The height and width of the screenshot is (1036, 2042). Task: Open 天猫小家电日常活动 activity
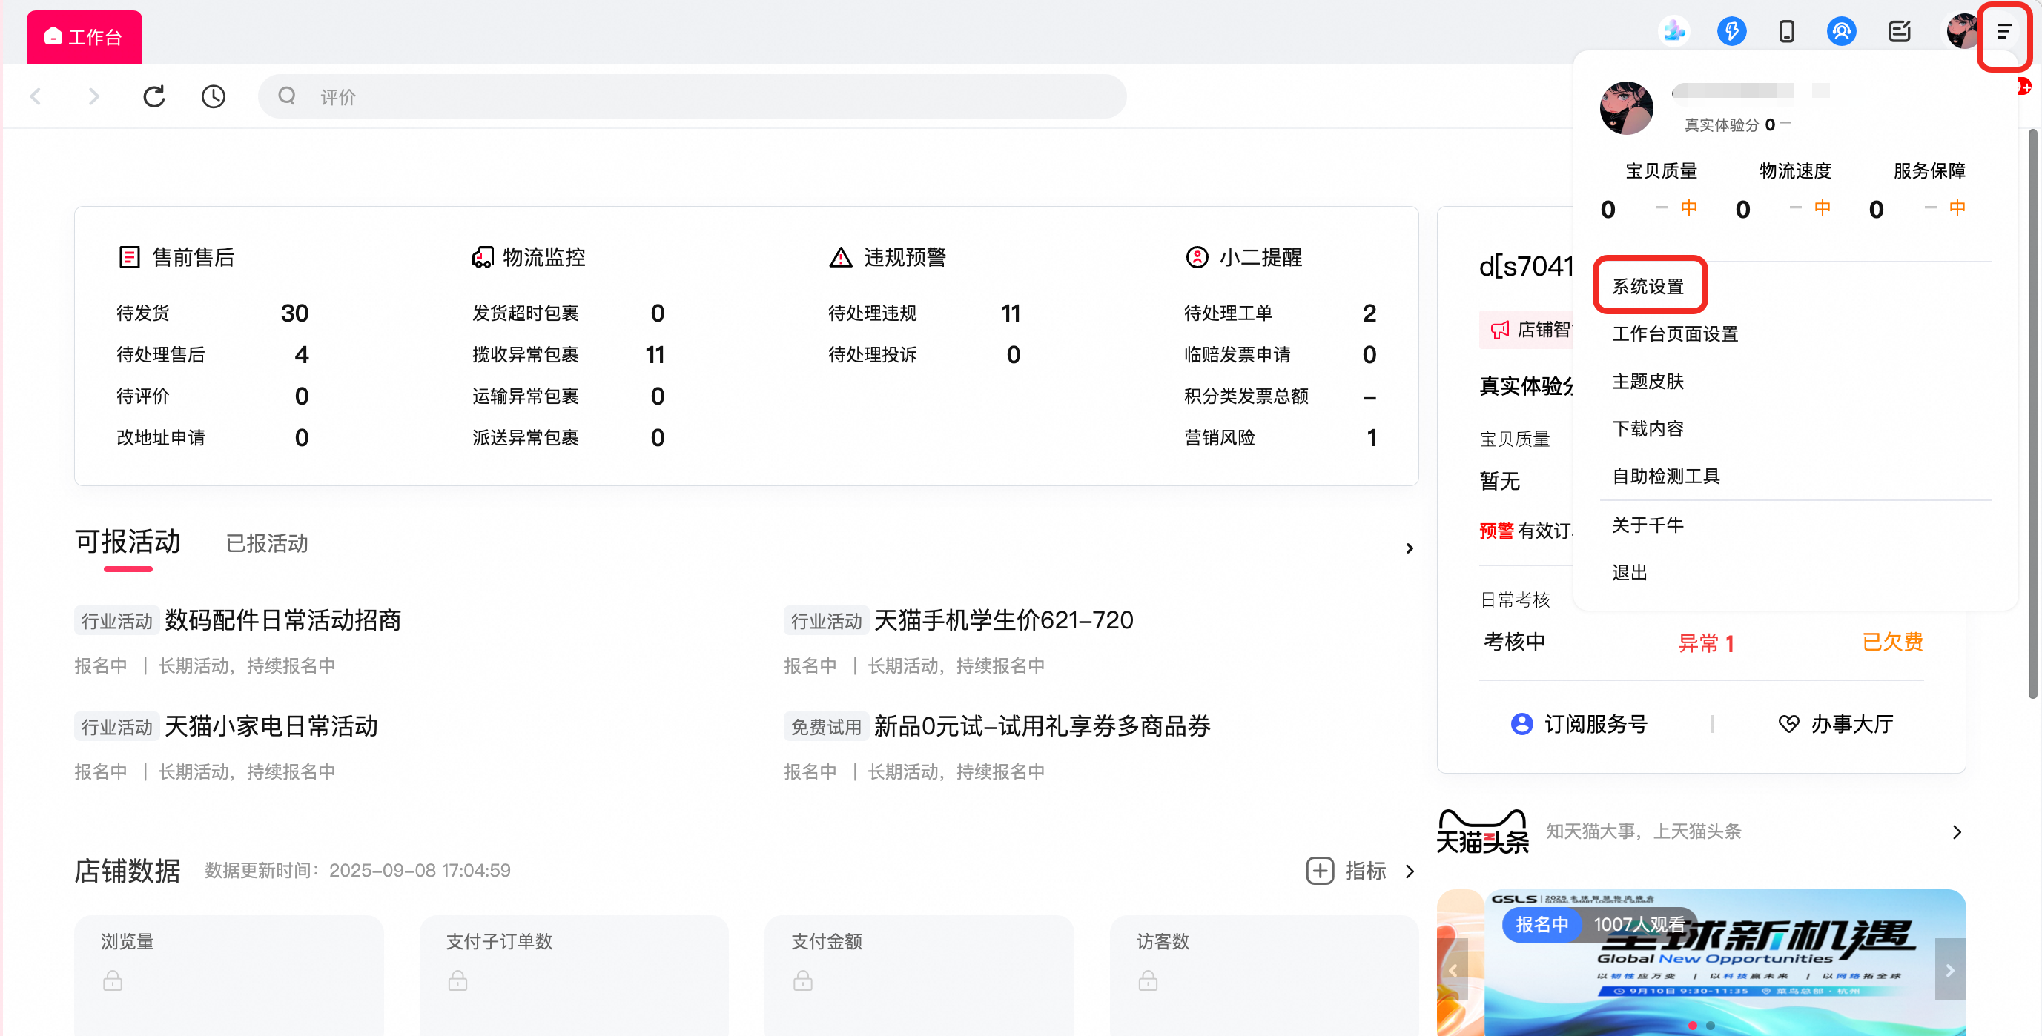(x=271, y=726)
